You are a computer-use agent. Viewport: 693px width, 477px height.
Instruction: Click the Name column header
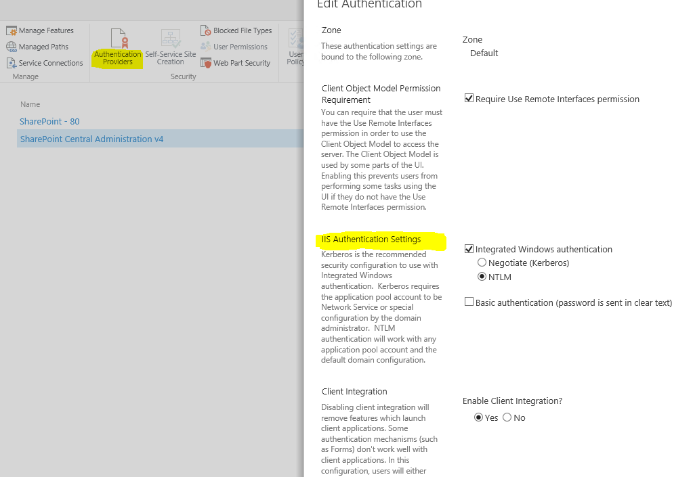(28, 104)
